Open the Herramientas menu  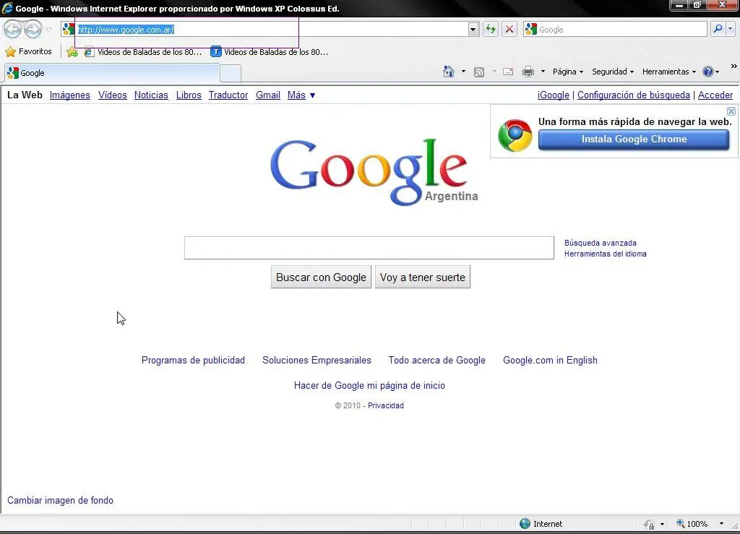pyautogui.click(x=668, y=72)
